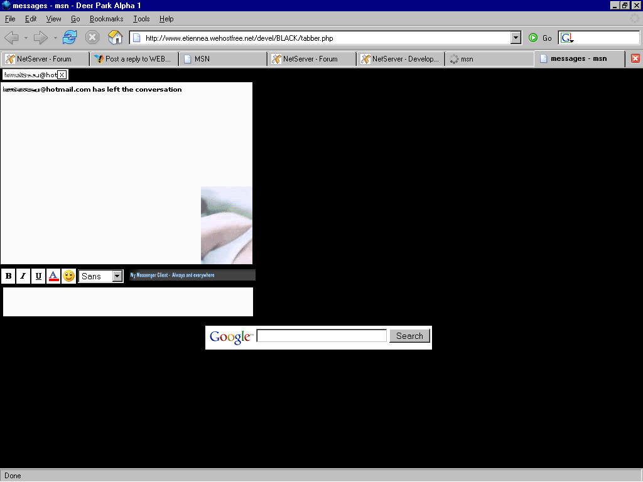The width and height of the screenshot is (643, 482).
Task: Click the Reload page icon
Action: coord(70,38)
